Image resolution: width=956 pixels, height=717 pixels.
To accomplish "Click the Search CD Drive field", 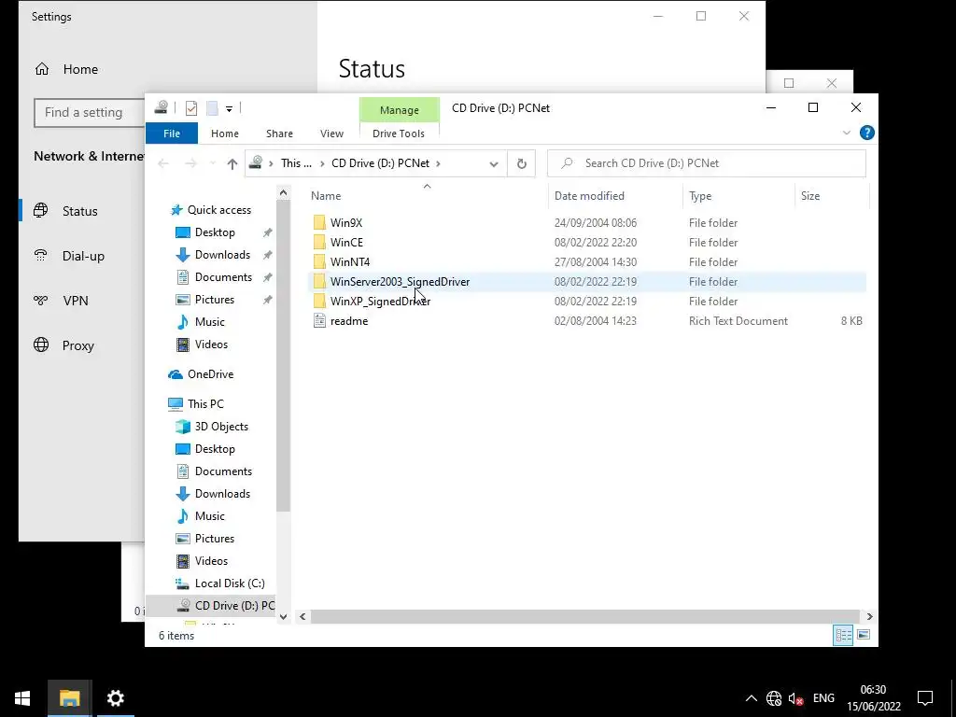I will pyautogui.click(x=707, y=163).
